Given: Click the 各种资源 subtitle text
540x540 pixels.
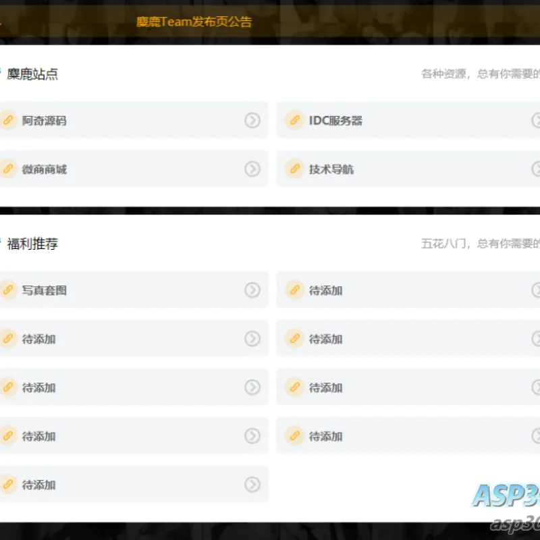Looking at the screenshot, I should point(481,74).
